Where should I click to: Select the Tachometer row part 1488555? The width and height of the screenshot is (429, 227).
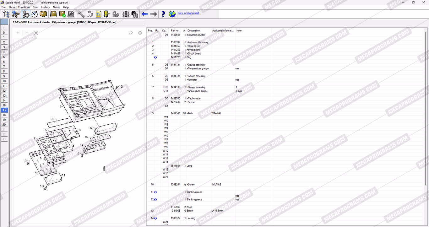(x=195, y=99)
